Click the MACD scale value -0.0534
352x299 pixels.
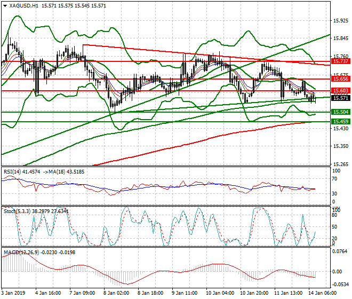coord(341,285)
